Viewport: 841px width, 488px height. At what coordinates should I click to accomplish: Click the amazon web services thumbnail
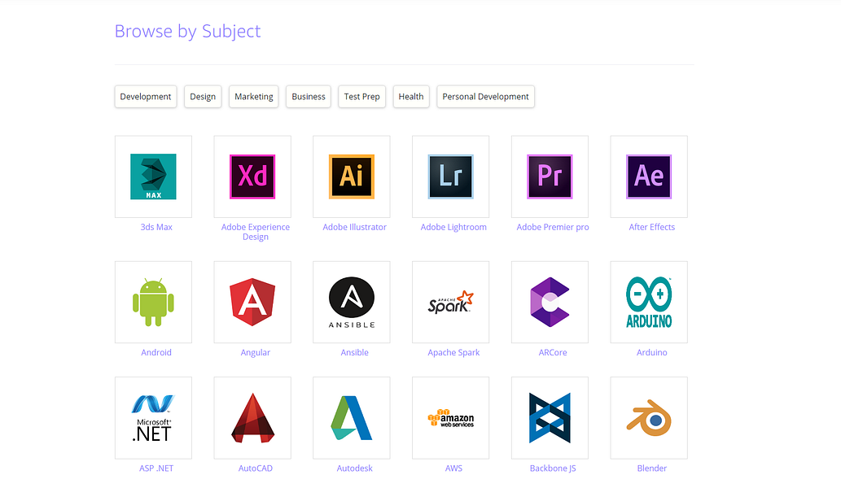tap(450, 418)
